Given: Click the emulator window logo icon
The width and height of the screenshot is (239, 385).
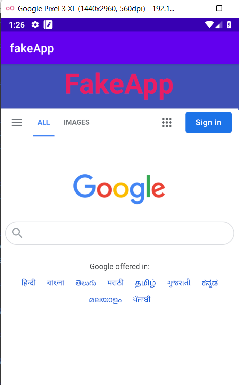Looking at the screenshot, I should 10,8.
